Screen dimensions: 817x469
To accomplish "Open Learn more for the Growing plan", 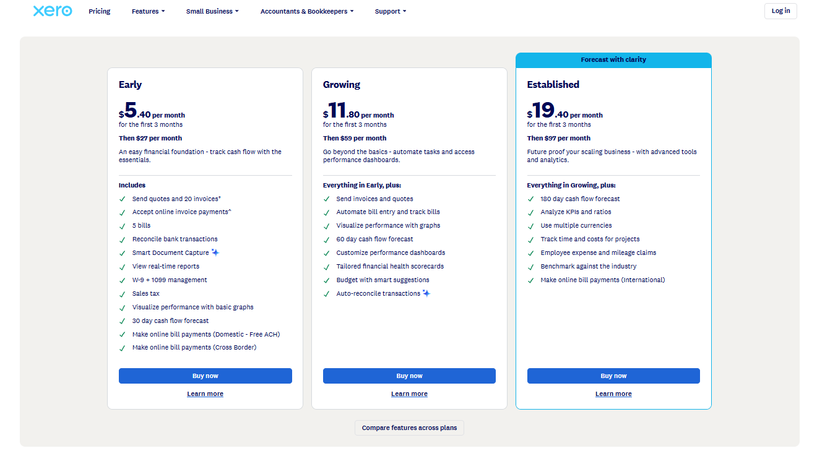I will (409, 394).
